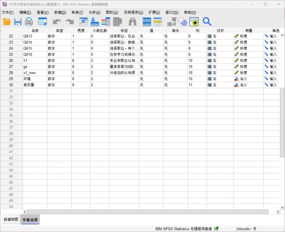Click the Redo arrow in toolbar
This screenshot has height=232, width=285.
tap(69, 22)
